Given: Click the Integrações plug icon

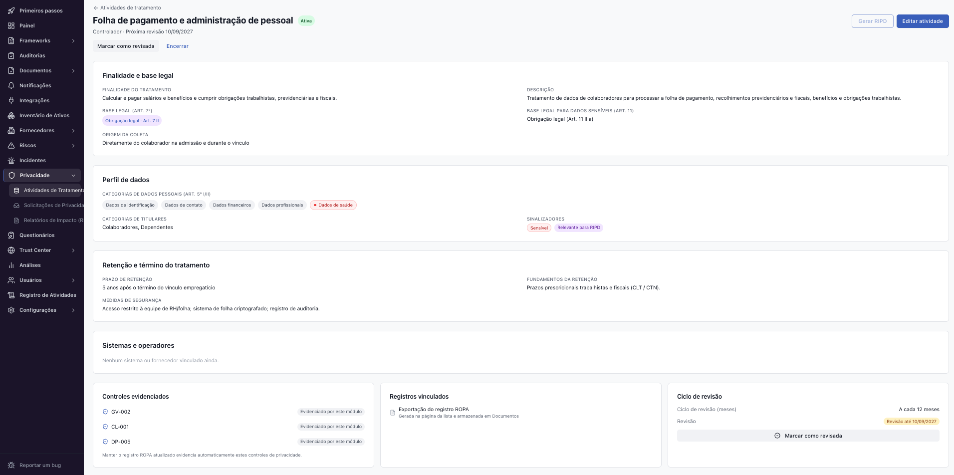Looking at the screenshot, I should [x=11, y=100].
